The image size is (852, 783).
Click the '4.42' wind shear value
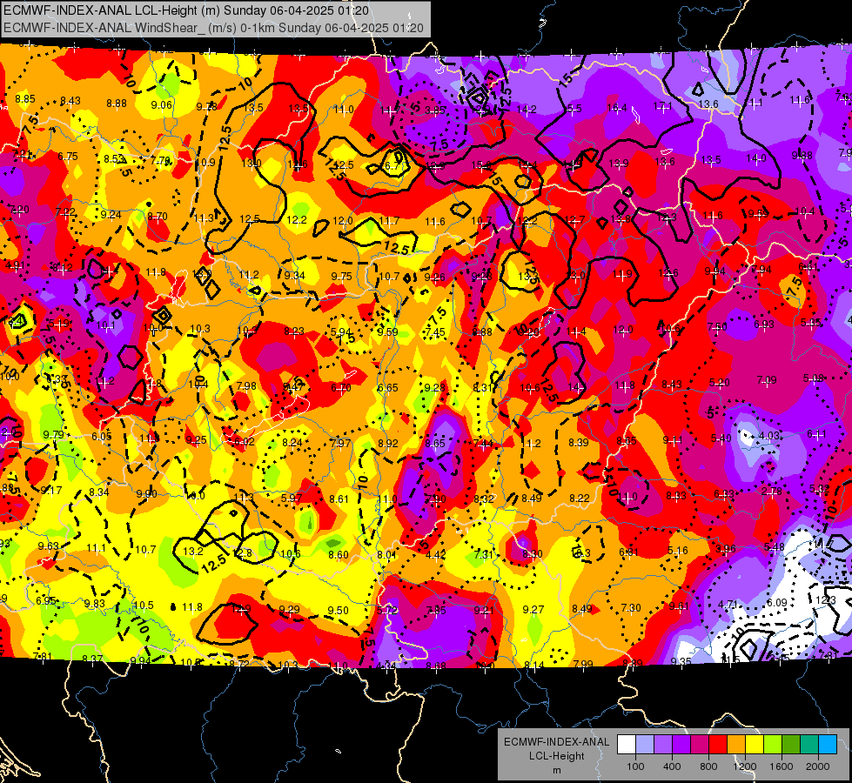click(436, 555)
